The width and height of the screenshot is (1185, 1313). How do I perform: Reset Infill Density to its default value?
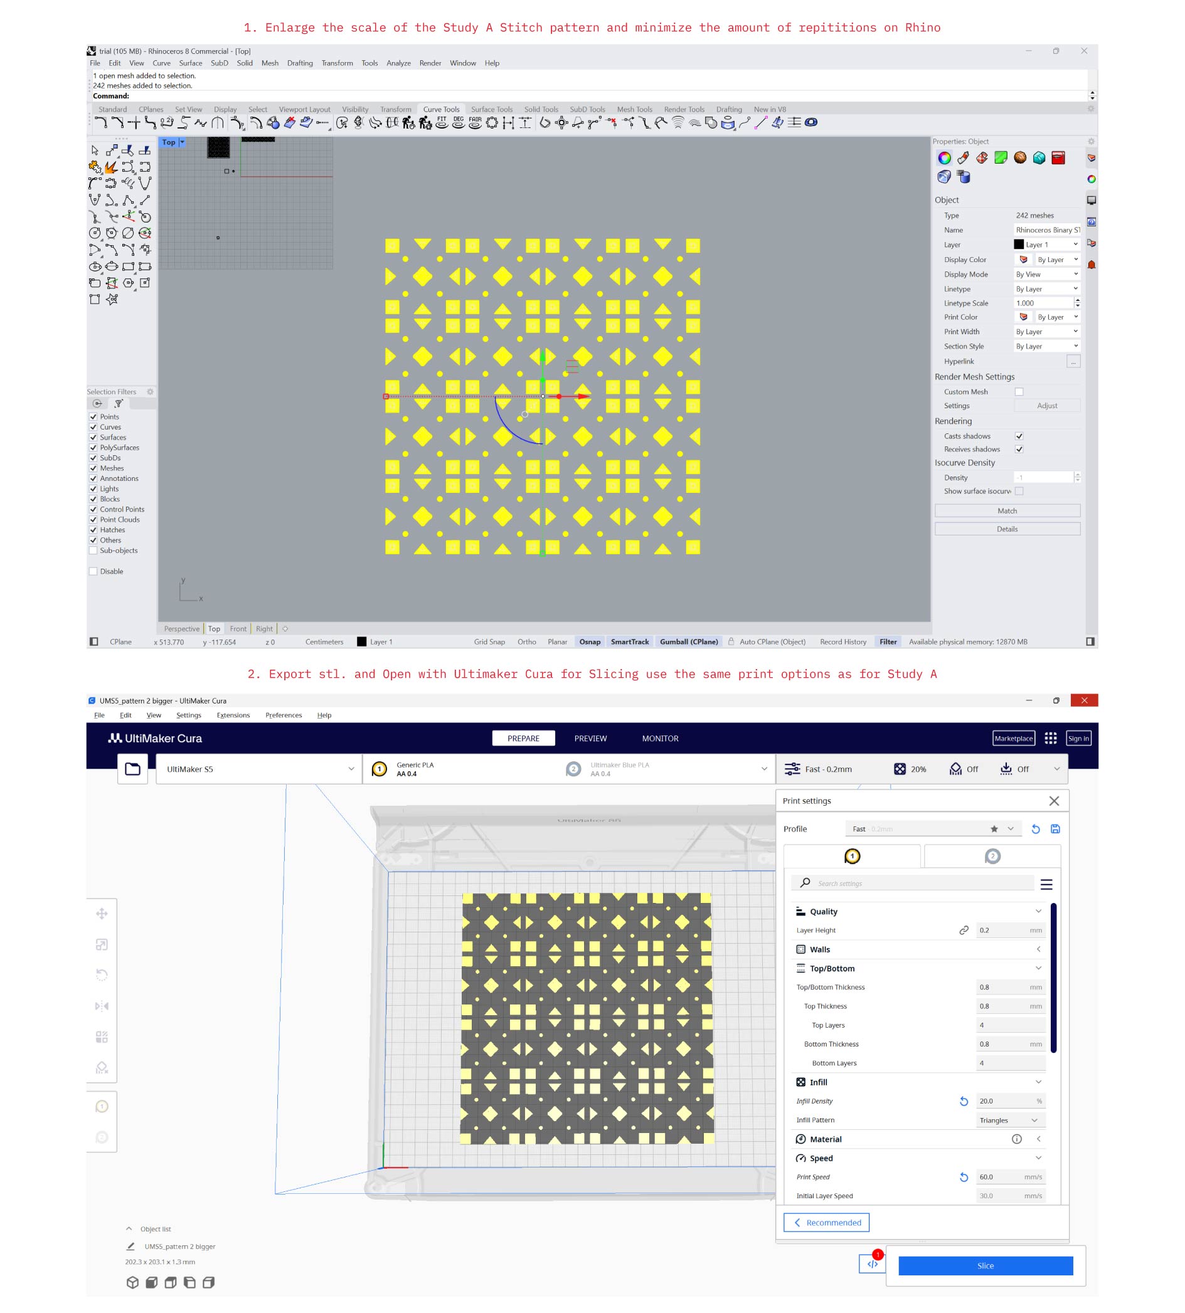point(964,1101)
